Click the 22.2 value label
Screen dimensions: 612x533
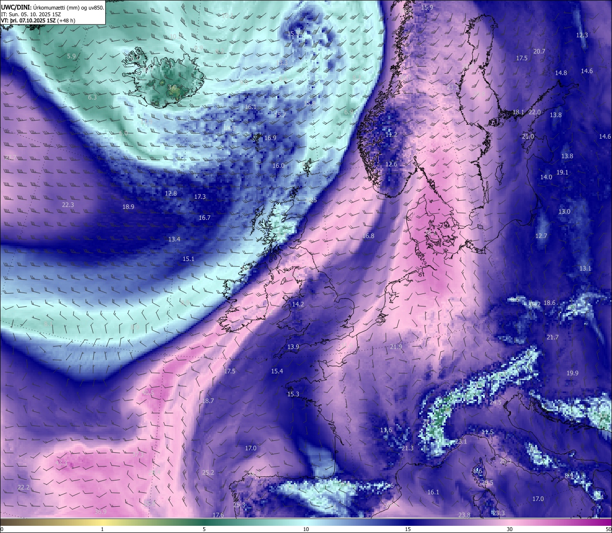(x=23, y=488)
